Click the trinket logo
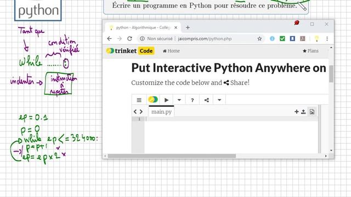 (x=121, y=51)
